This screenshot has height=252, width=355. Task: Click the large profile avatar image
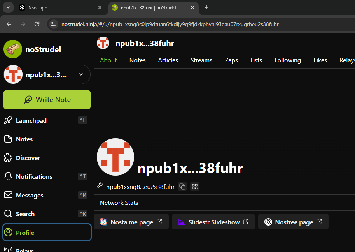[115, 157]
